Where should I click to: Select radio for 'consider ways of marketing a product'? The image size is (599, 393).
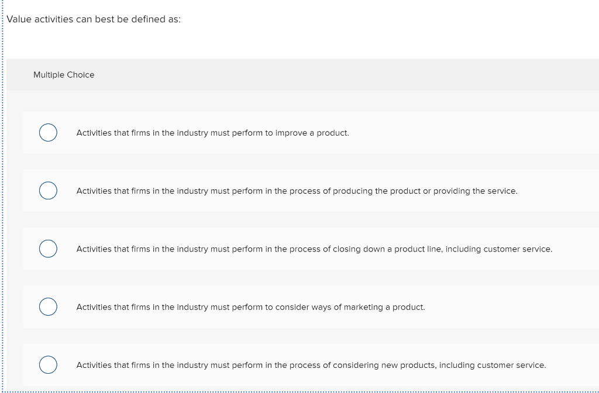pos(48,306)
